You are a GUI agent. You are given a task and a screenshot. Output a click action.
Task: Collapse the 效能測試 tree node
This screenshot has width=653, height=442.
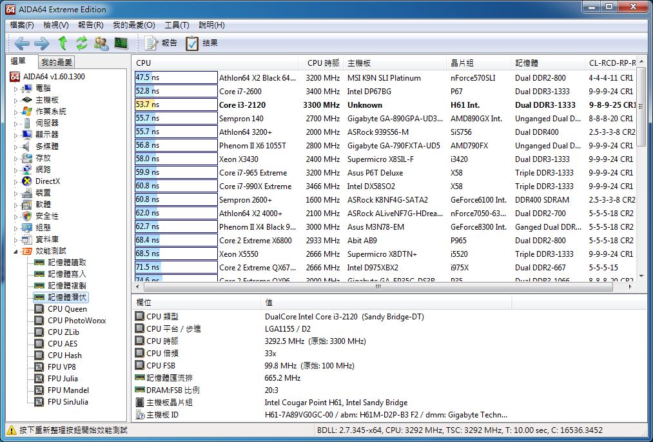(16, 251)
